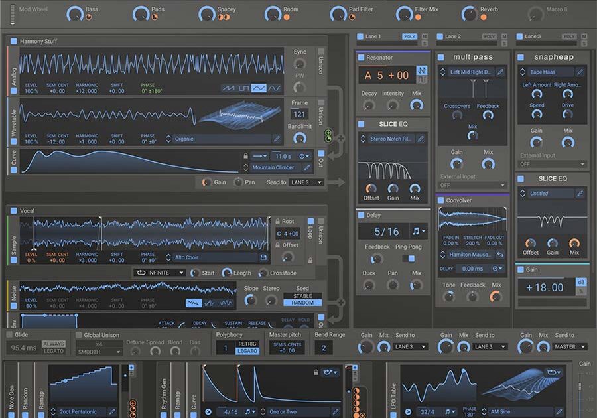Screen dimensions: 597x418
Task: Click the wavetable Frame 121 value
Action: click(x=299, y=115)
